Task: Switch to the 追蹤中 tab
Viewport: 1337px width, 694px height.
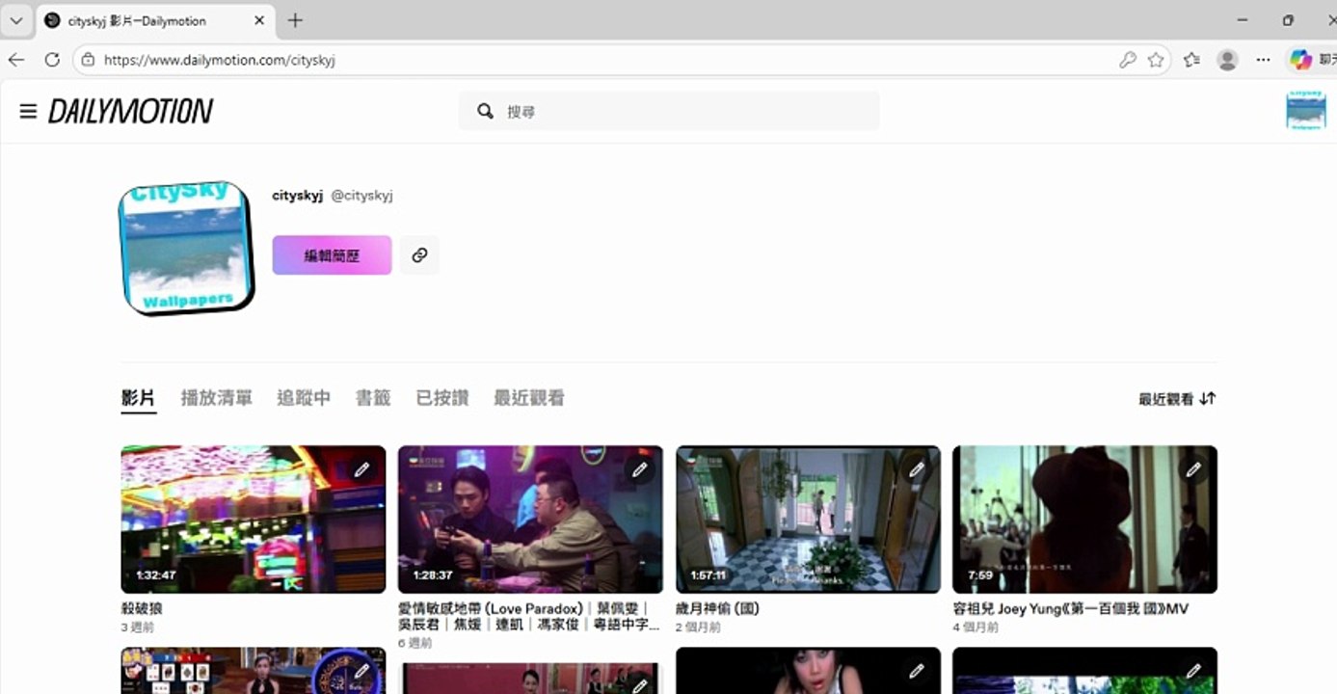Action: pyautogui.click(x=304, y=398)
